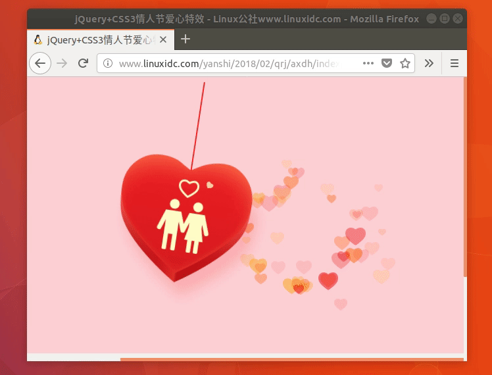Click the window title text 'Mozilla Firefox'
Viewport: 492px width, 375px height.
click(384, 19)
